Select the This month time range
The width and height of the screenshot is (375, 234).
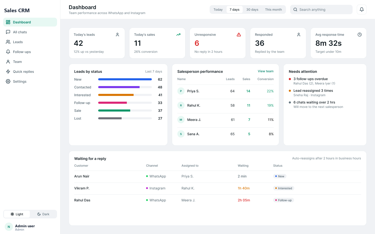273,10
